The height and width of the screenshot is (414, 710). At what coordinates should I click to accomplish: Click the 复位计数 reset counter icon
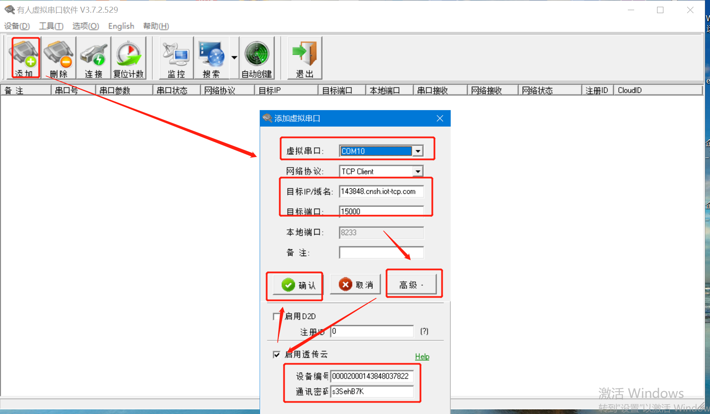128,58
